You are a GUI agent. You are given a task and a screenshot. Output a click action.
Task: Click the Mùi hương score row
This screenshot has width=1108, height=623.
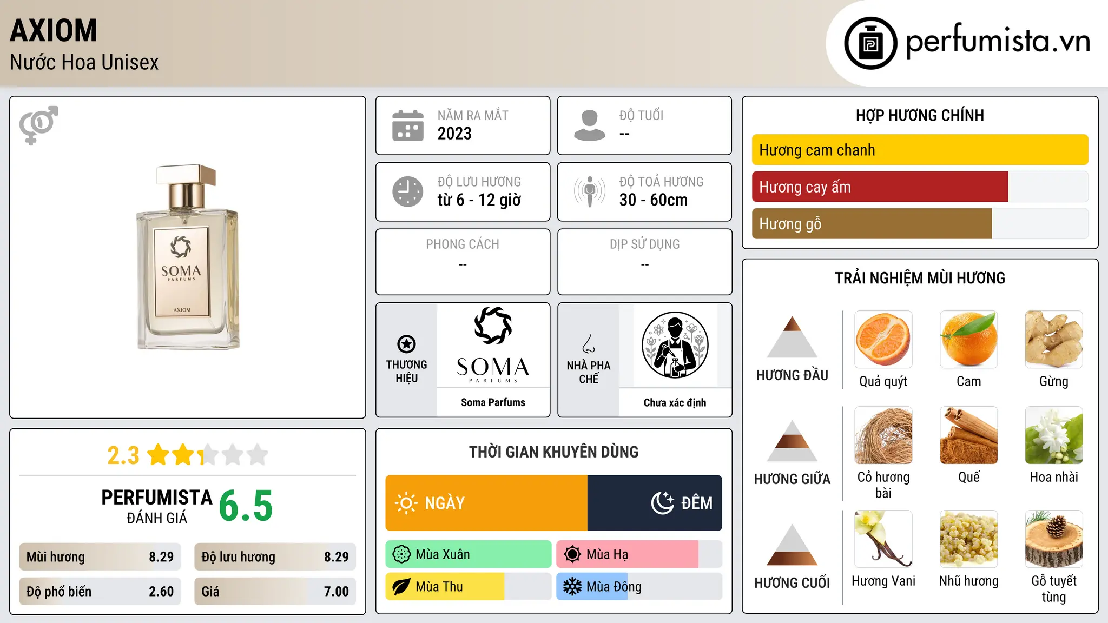coord(100,557)
